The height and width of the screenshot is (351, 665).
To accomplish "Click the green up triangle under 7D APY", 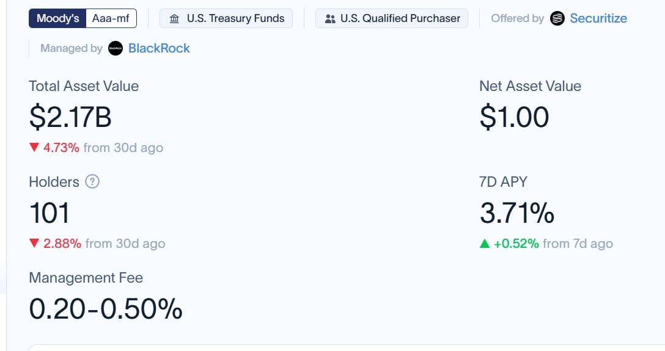I will (485, 244).
